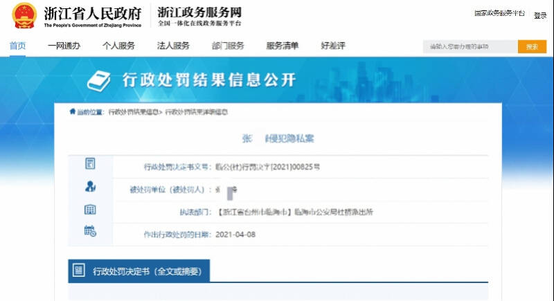
Task: Click the calendar icon beside 作出行政处罚的日期
Action: 90,232
